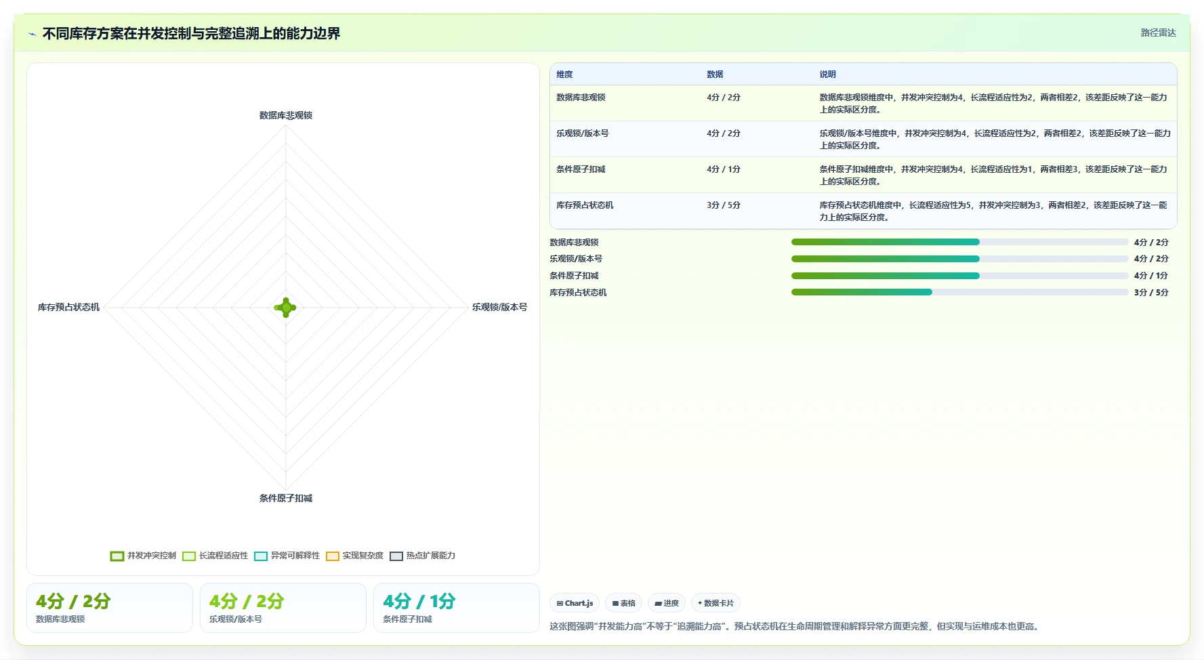Select the 条件原子扣减 table row name
The width and height of the screenshot is (1204, 660).
coord(581,169)
